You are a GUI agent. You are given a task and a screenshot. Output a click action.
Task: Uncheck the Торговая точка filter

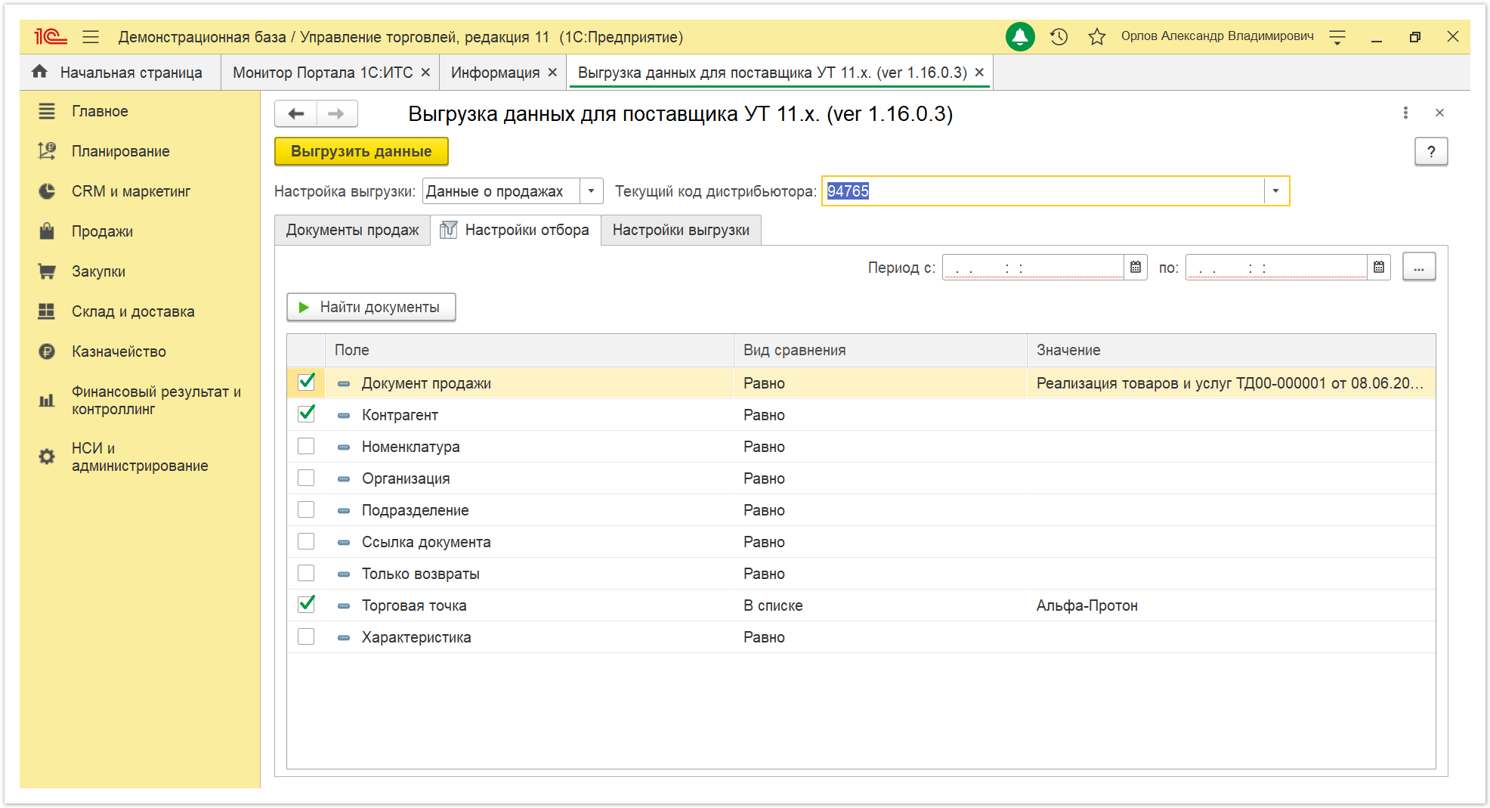[306, 605]
